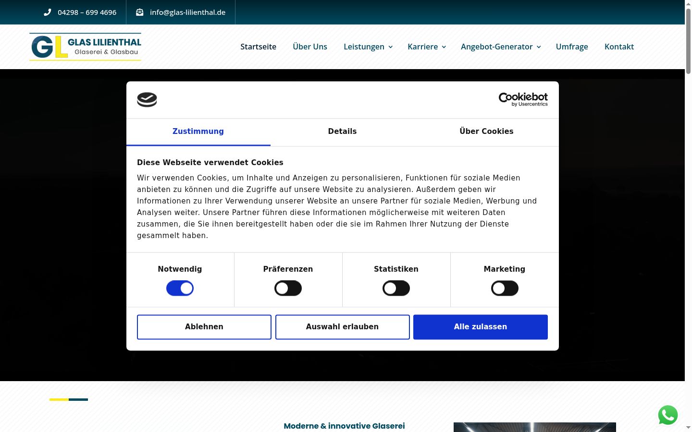Click the Cookiebot logo
This screenshot has height=432, width=692.
point(523,99)
